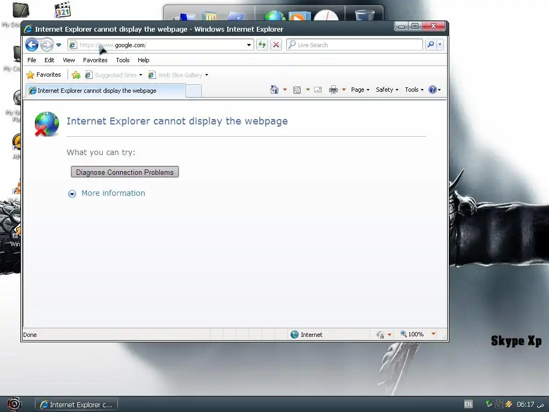Click the clock icon in top dock
This screenshot has width=549, height=412.
[x=326, y=15]
